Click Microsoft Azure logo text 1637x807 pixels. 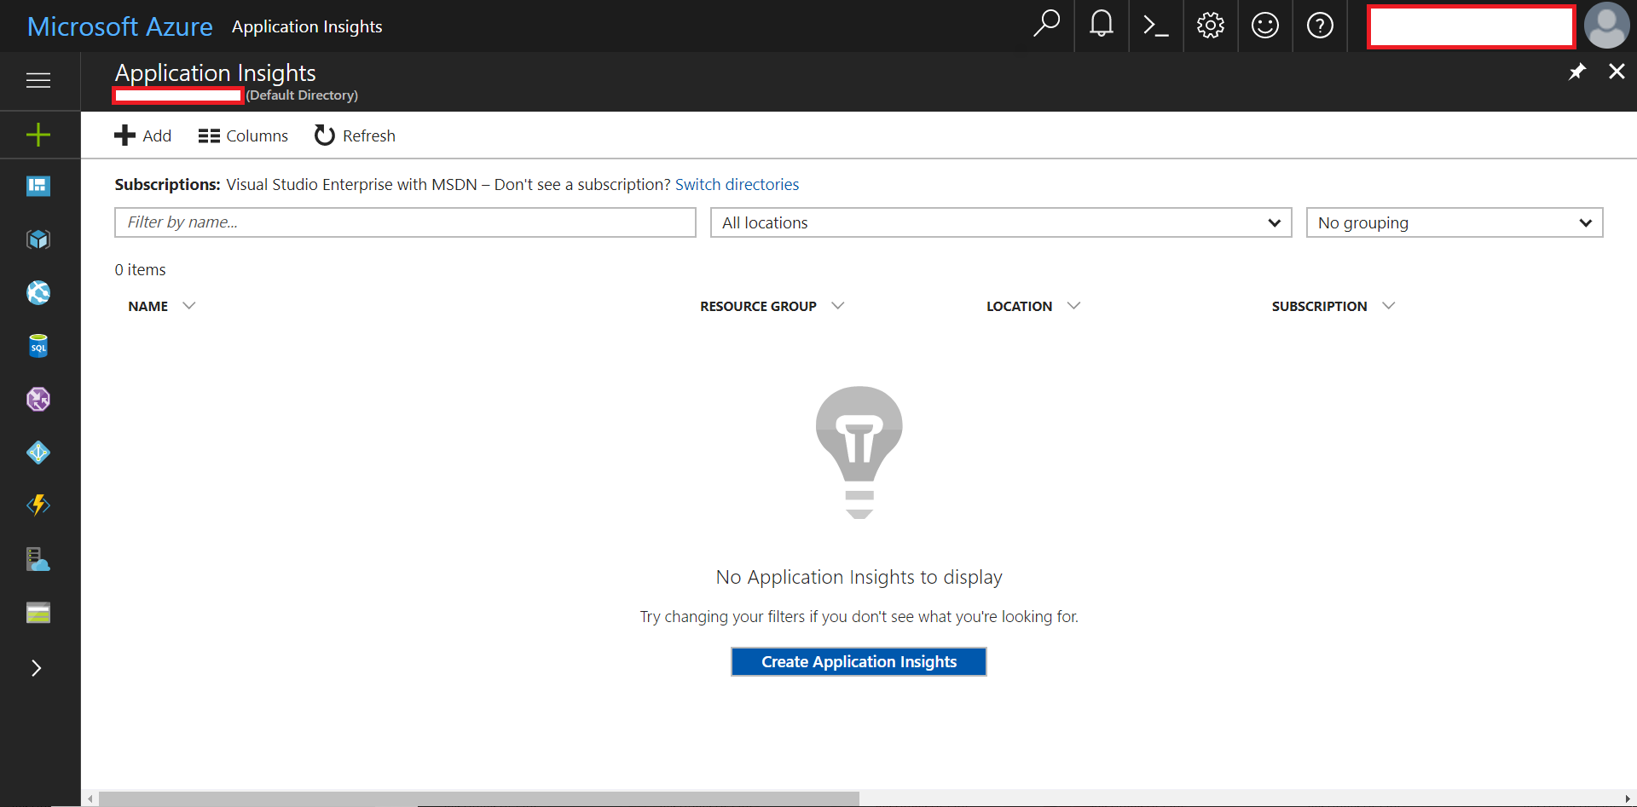pyautogui.click(x=120, y=26)
